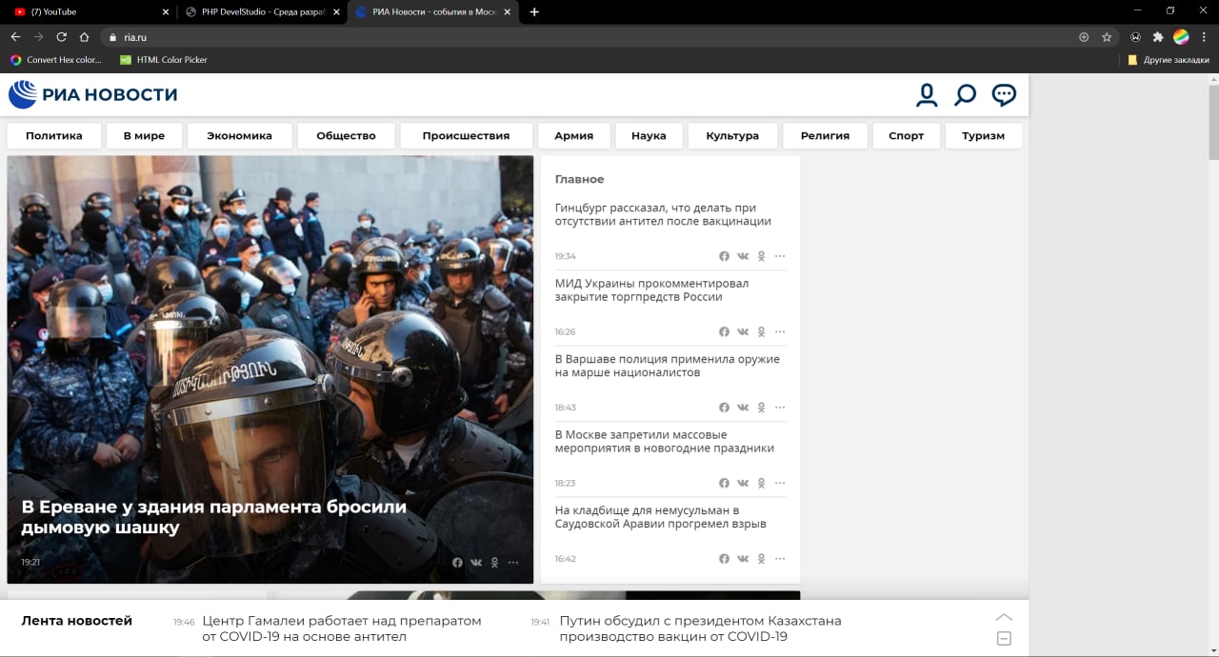Open a new browser tab
The width and height of the screenshot is (1219, 657).
(534, 11)
